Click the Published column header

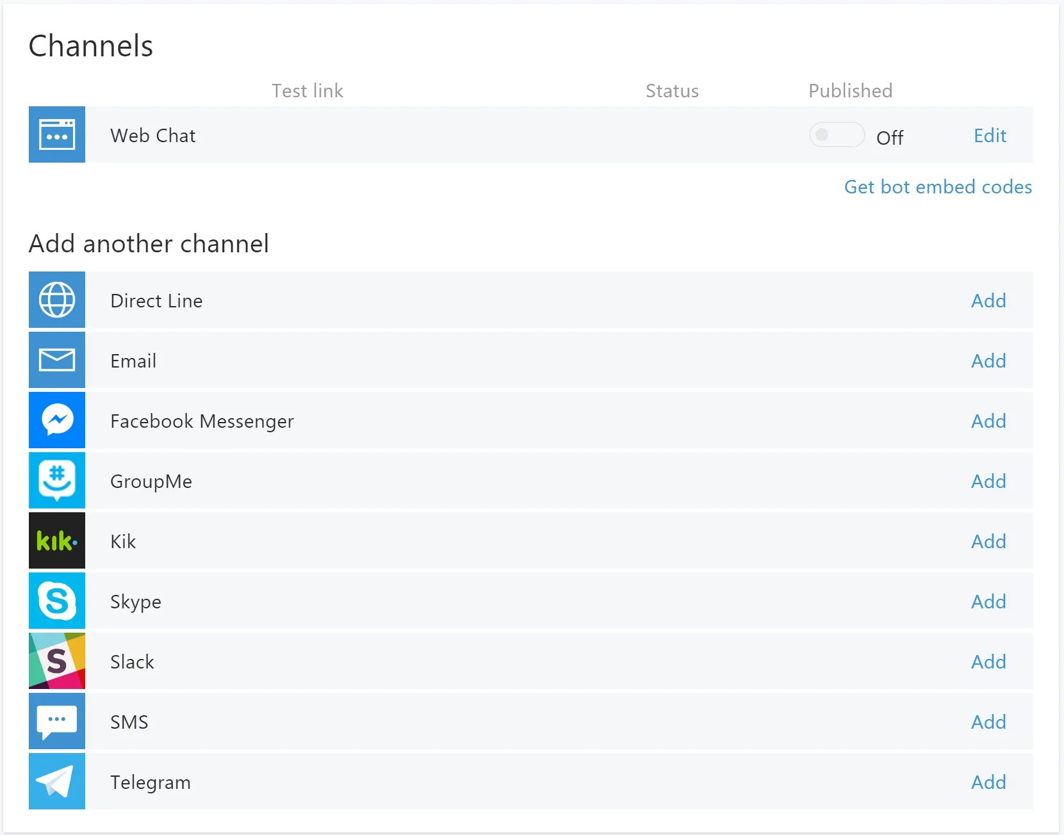(x=851, y=91)
